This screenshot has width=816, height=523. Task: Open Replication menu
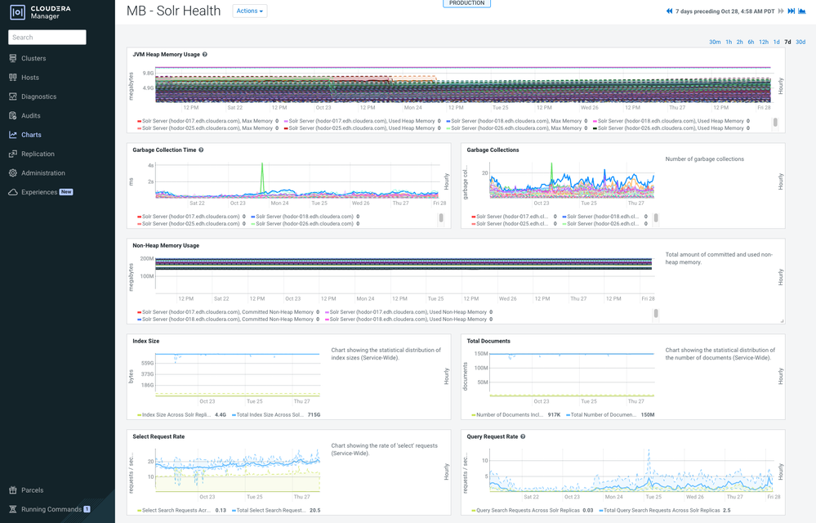pos(38,154)
